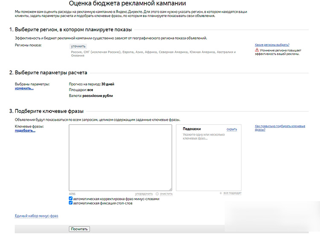Image resolution: width=320 pixels, height=234 pixels.
Task: Click the red warning triangle icon
Action: click(257, 50)
